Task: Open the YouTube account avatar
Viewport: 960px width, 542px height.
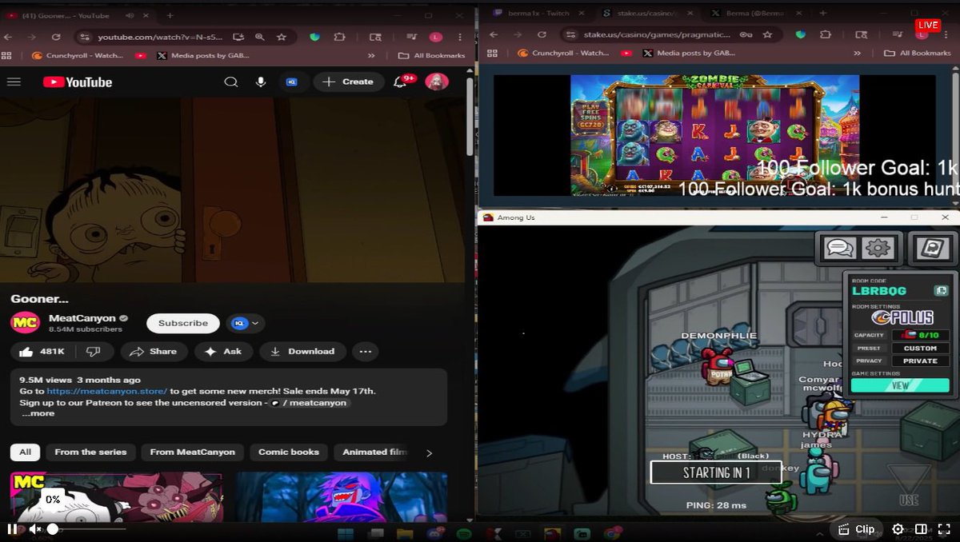Action: pyautogui.click(x=437, y=82)
